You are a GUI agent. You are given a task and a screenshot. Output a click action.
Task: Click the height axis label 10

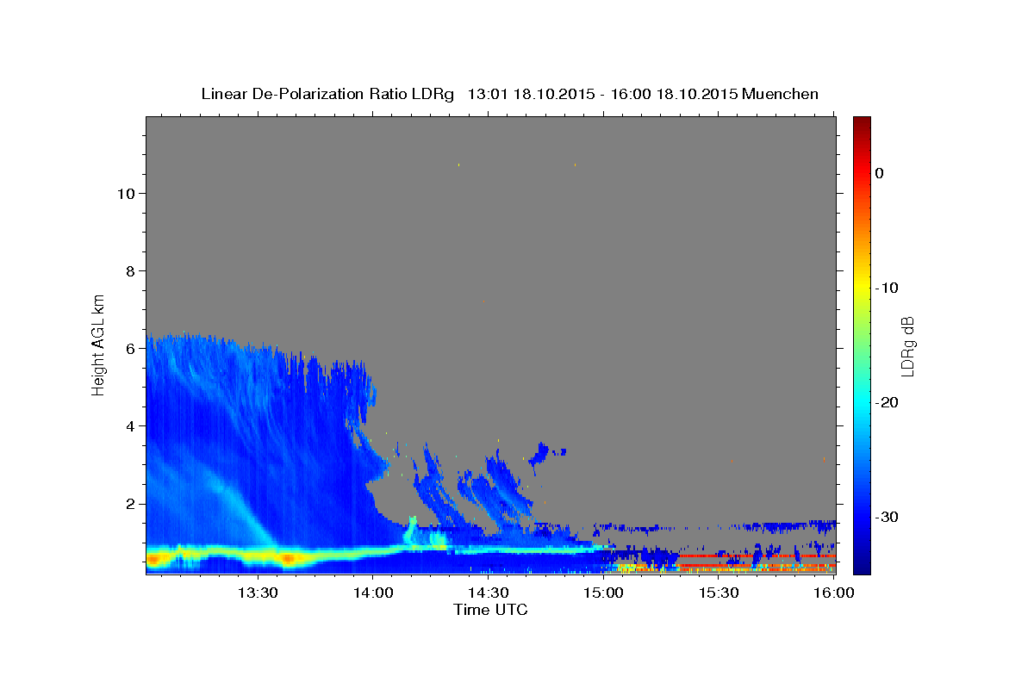pos(125,194)
